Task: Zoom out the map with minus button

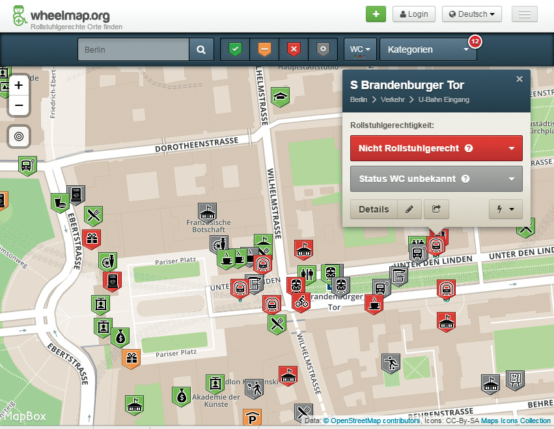Action: pyautogui.click(x=18, y=105)
